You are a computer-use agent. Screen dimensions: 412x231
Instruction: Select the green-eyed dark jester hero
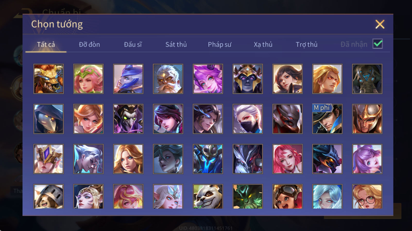point(128,119)
